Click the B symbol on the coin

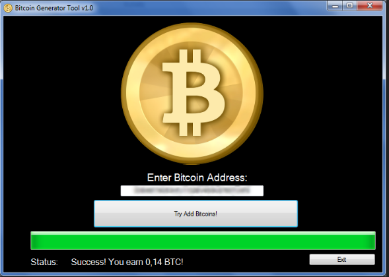point(193,92)
